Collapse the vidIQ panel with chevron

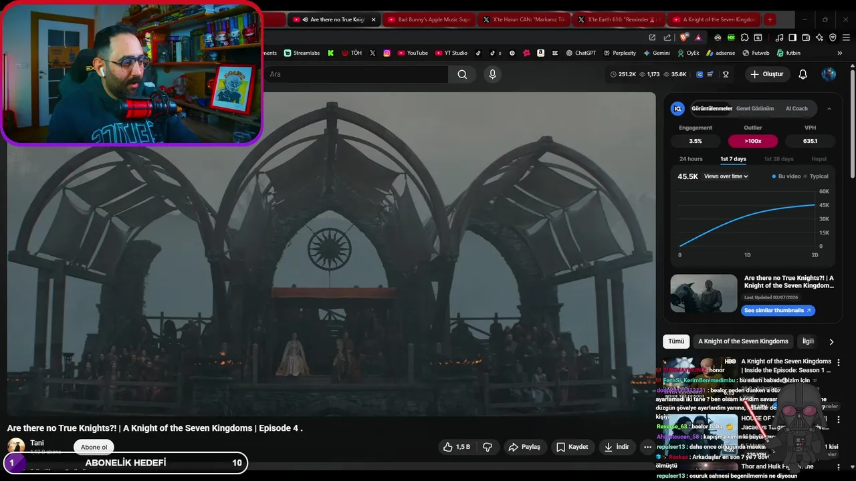click(x=829, y=108)
